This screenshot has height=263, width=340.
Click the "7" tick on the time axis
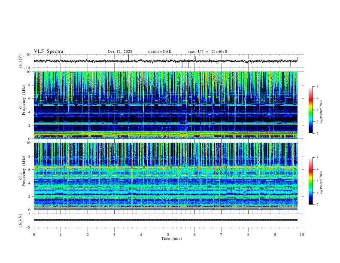pos(222,235)
